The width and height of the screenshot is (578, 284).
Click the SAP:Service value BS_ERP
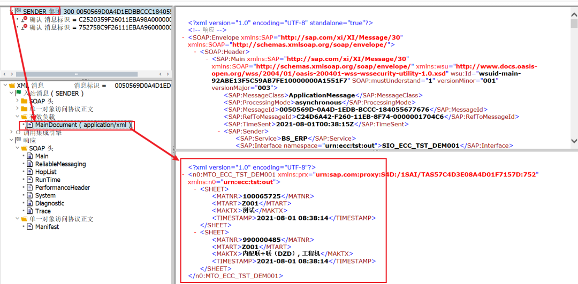click(x=294, y=139)
